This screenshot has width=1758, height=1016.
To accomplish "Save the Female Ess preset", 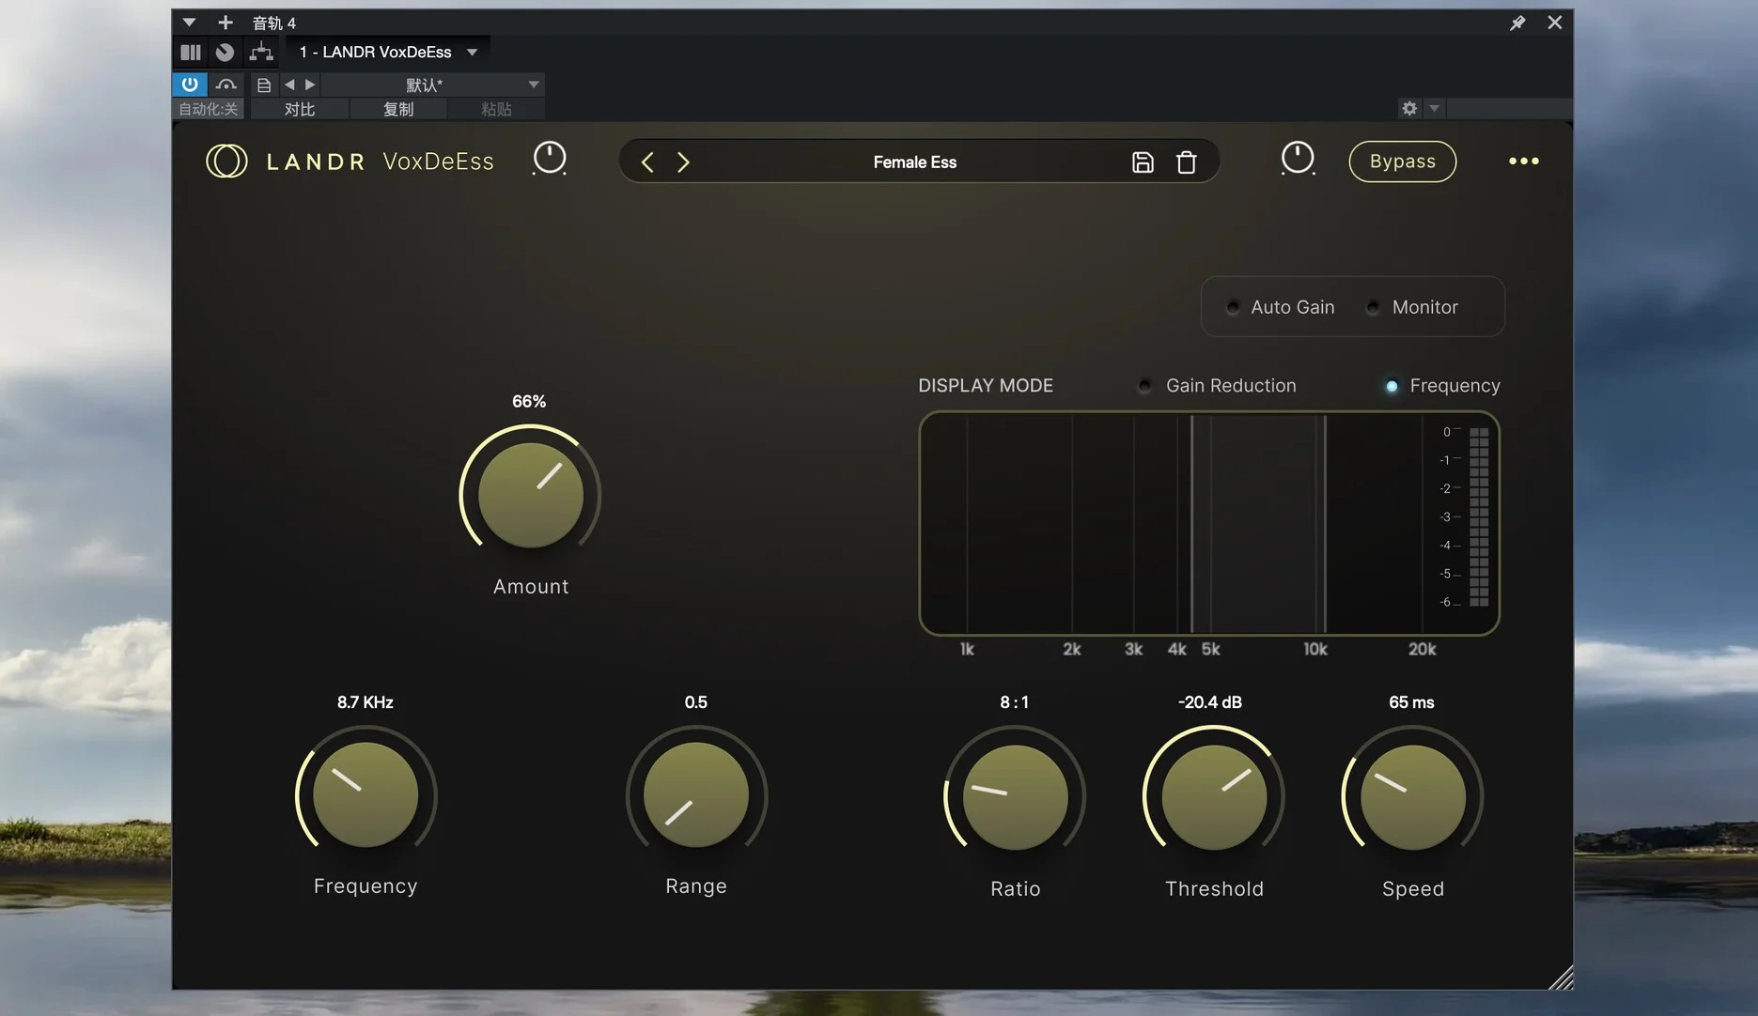I will pyautogui.click(x=1142, y=162).
